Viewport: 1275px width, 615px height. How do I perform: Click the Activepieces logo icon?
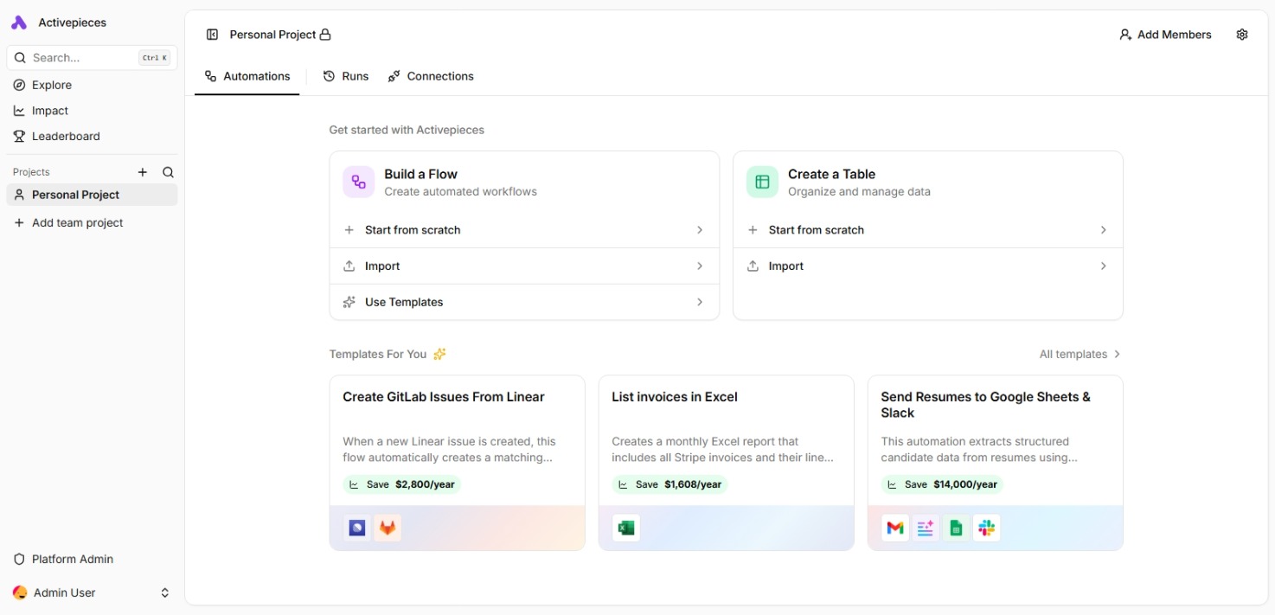pyautogui.click(x=19, y=22)
